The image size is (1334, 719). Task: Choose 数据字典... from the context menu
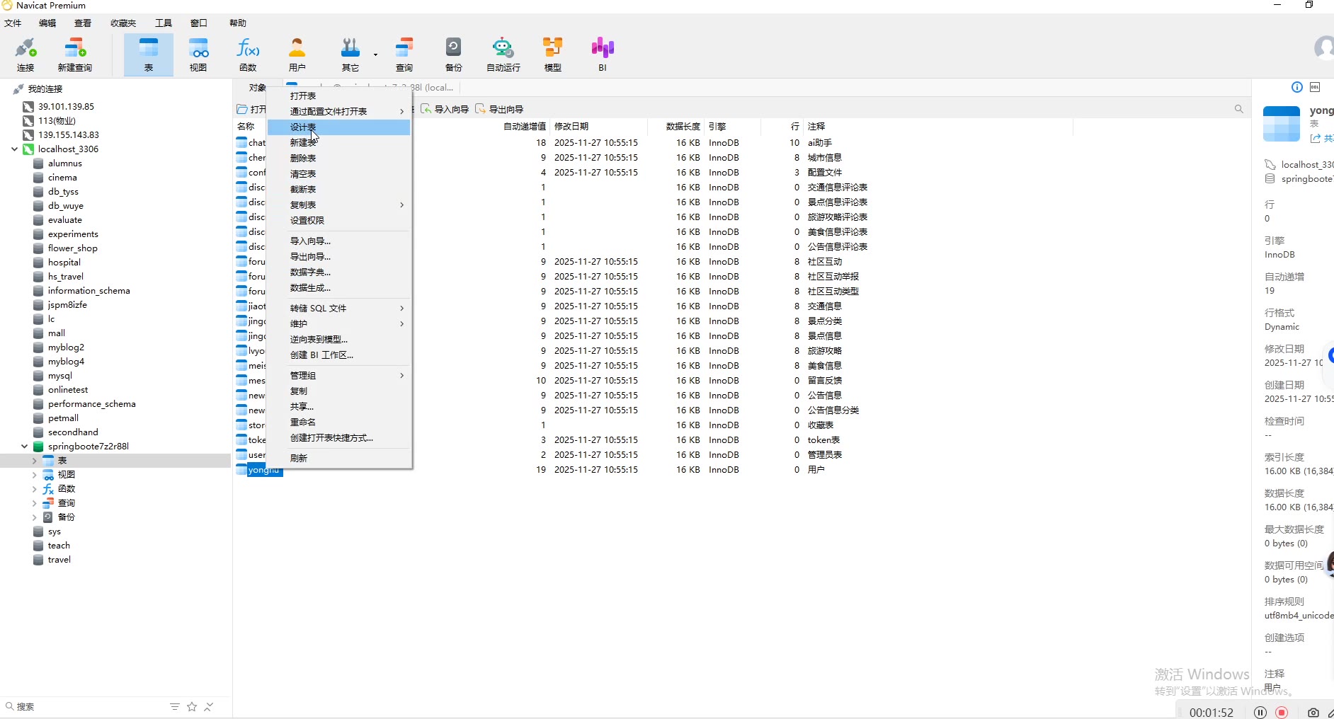339,272
